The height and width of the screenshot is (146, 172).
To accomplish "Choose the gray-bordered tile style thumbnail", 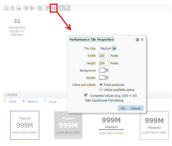I will 154,125.
